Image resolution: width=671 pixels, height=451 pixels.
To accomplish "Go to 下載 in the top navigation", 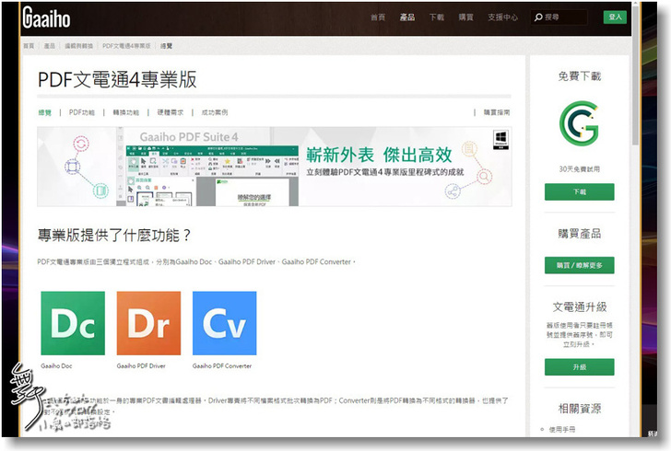I will pyautogui.click(x=437, y=17).
